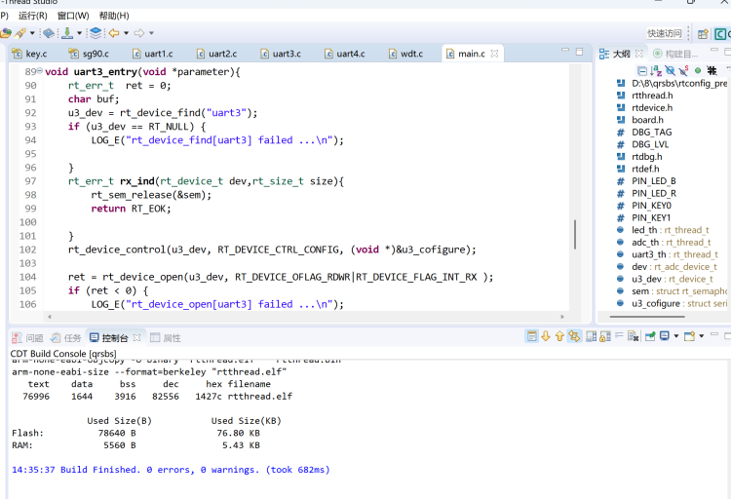Open the back navigation history dropdown
The height and width of the screenshot is (499, 731).
(x=126, y=33)
